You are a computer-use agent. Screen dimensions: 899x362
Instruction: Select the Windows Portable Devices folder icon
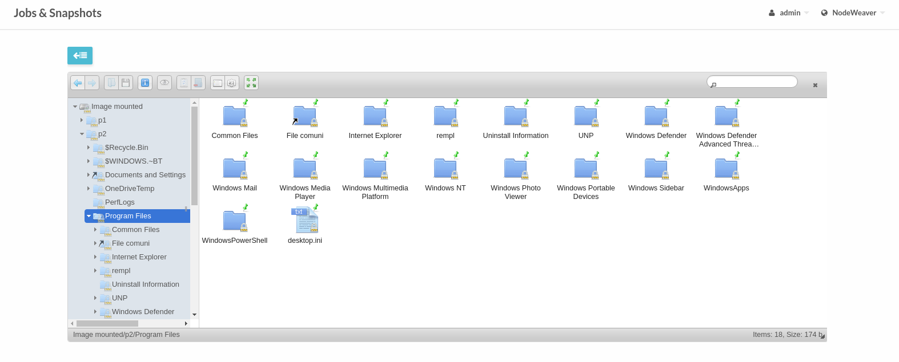tap(586, 168)
